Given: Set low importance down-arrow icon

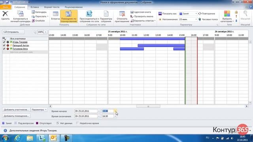Looking at the screenshot, I should coord(236,21).
